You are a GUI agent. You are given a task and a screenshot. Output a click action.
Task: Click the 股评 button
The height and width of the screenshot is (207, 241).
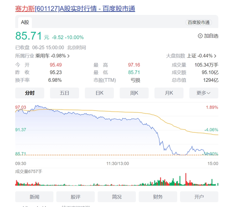coord(76,197)
